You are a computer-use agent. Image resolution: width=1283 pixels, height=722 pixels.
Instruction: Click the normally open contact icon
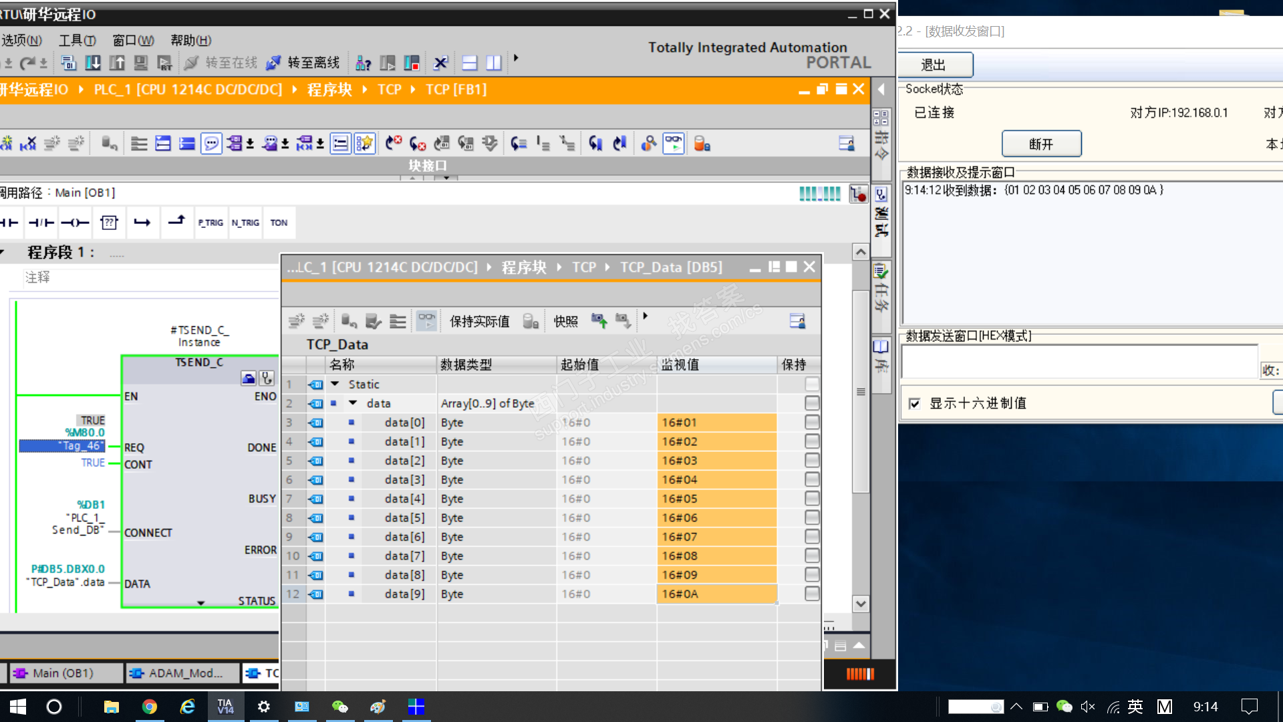pos(9,223)
